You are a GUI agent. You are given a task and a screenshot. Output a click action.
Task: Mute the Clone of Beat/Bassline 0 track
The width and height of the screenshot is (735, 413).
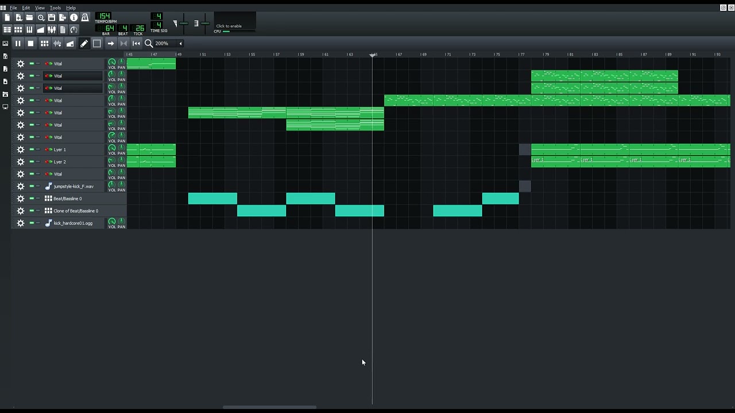point(32,211)
